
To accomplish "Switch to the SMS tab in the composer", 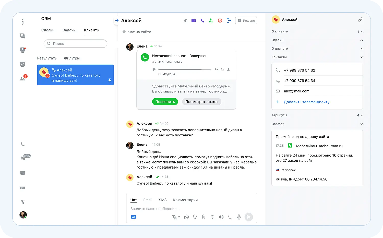I will pos(163,200).
